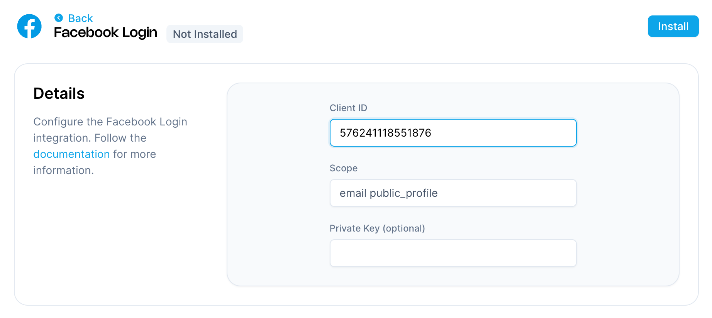Click the integration description paragraph
Image resolution: width=712 pixels, height=318 pixels.
click(x=110, y=145)
